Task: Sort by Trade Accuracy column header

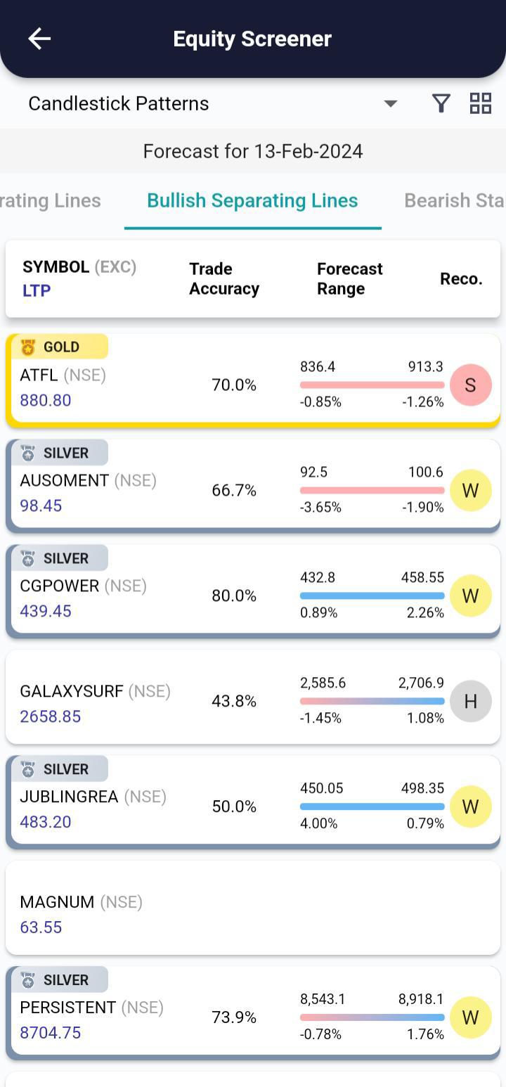Action: (224, 278)
